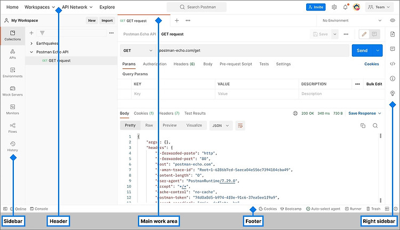
Task: Open the Save Response dropdown
Action: pyautogui.click(x=365, y=113)
